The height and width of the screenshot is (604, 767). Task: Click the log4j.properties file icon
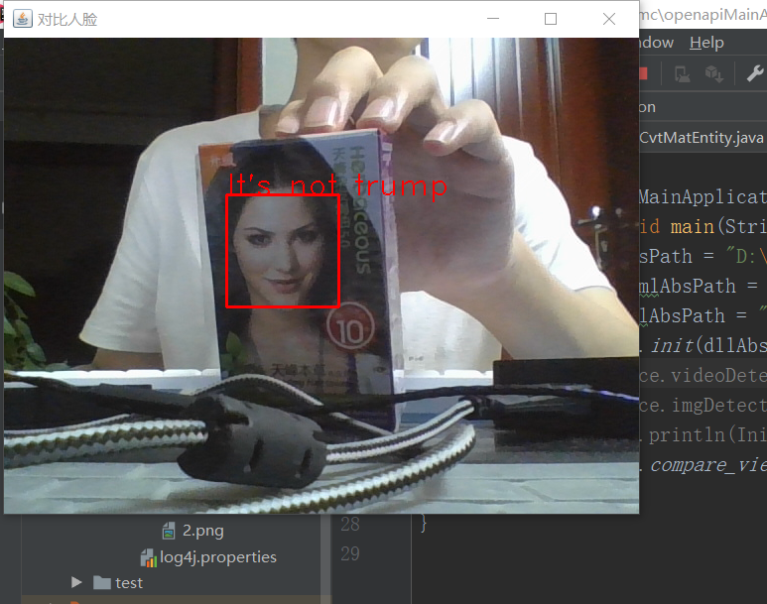[148, 558]
